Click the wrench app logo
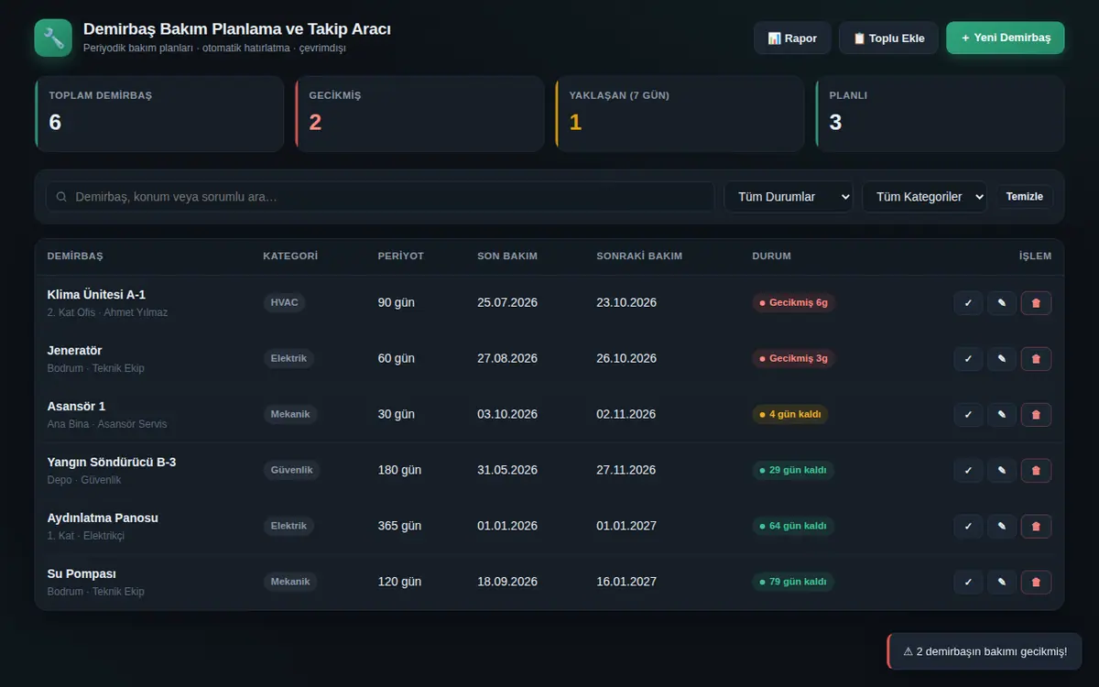Screen dimensions: 1099x687 [53, 38]
